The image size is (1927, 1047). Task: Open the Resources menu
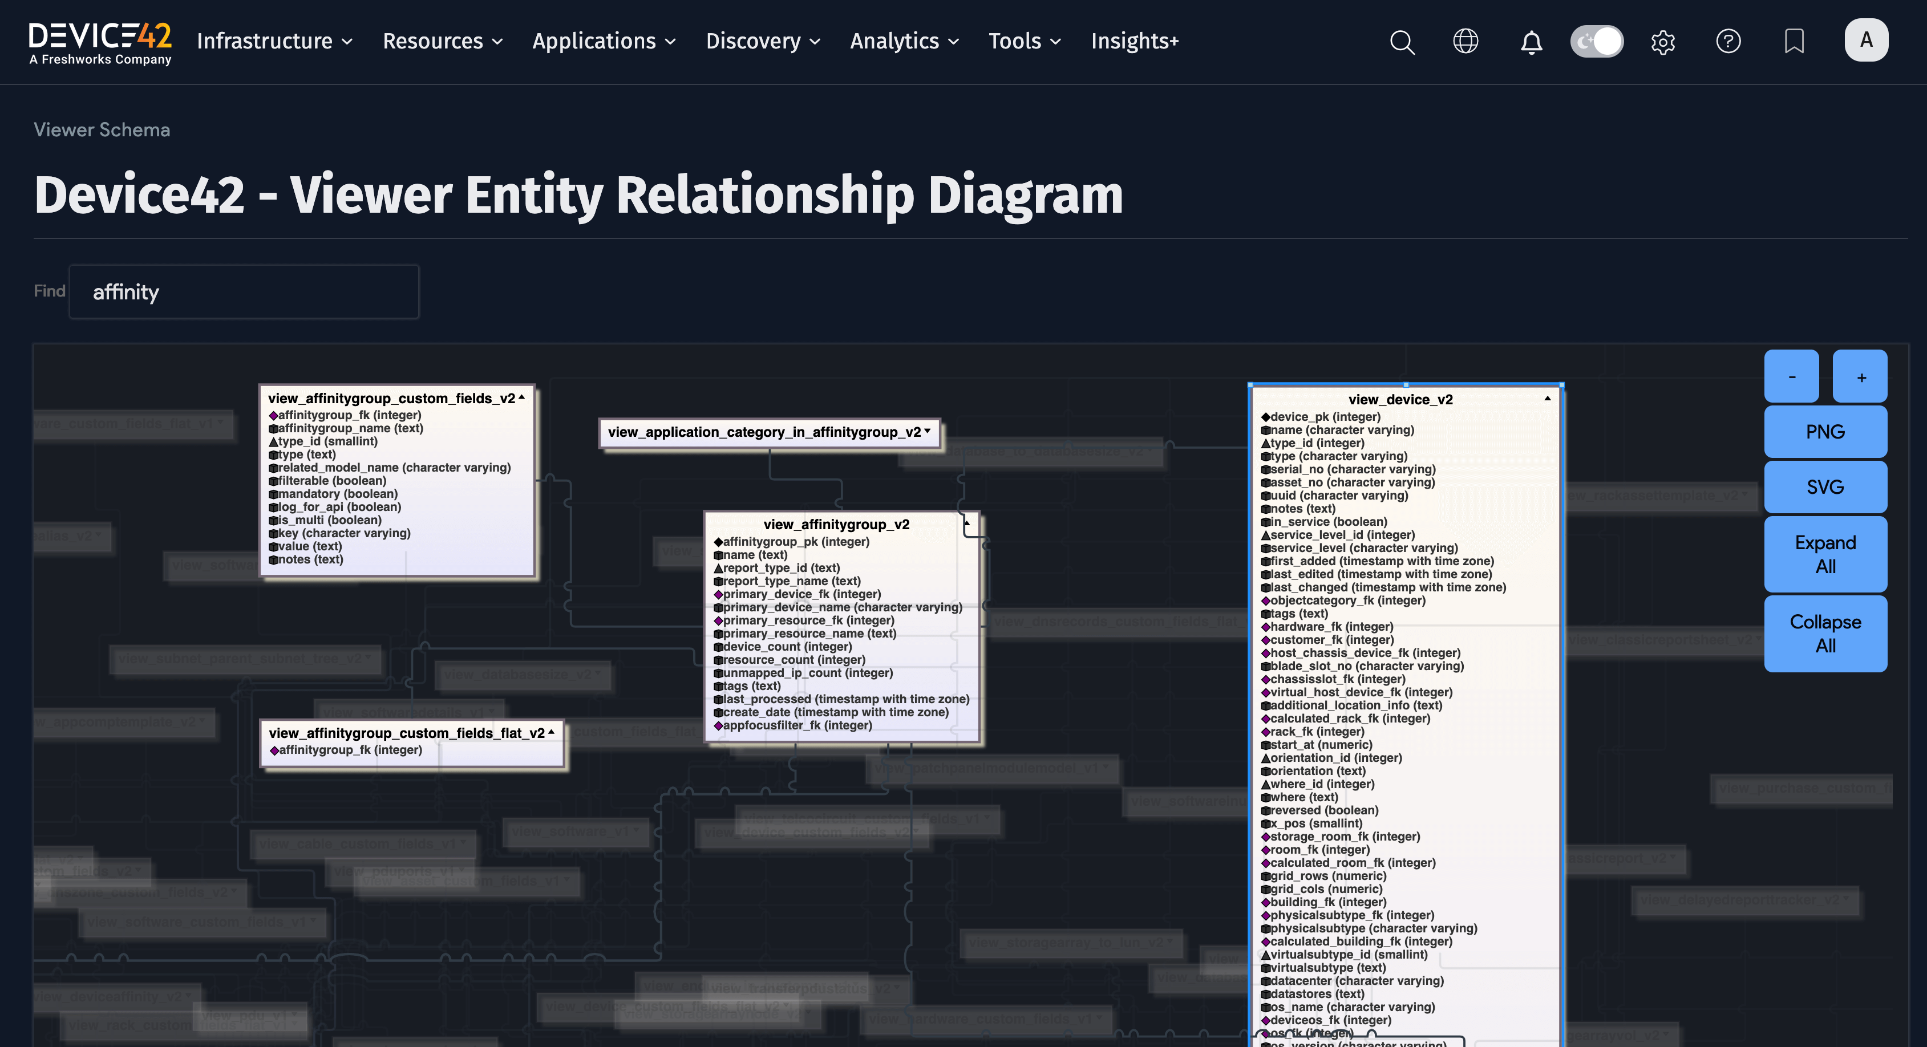coord(443,41)
